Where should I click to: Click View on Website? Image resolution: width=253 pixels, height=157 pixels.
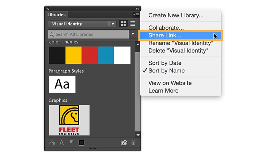[x=170, y=83]
